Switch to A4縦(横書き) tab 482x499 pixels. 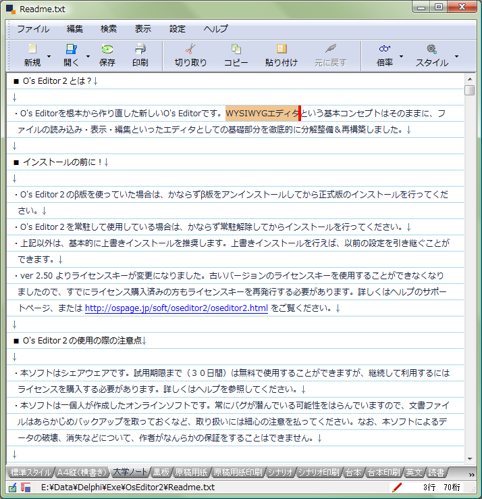[x=82, y=472]
